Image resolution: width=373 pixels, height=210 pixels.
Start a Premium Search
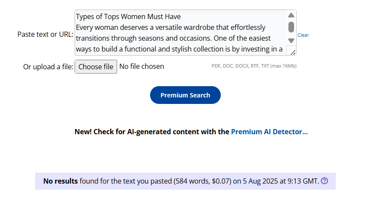pyautogui.click(x=185, y=95)
